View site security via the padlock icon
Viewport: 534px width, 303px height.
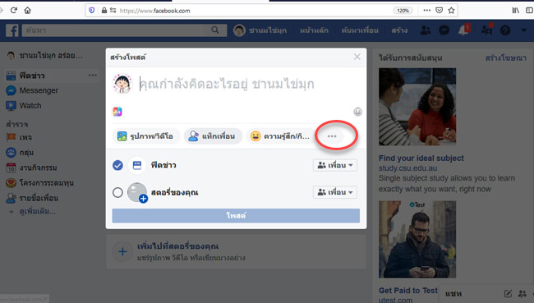104,11
